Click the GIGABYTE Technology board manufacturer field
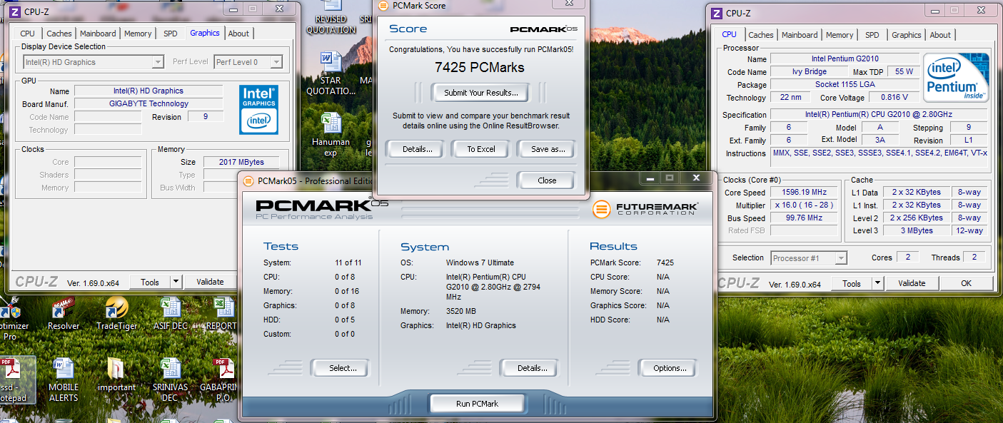The width and height of the screenshot is (1003, 423). click(148, 103)
